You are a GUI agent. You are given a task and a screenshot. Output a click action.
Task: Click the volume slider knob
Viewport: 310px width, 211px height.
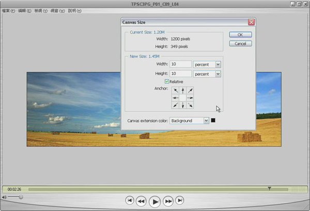[21, 197]
